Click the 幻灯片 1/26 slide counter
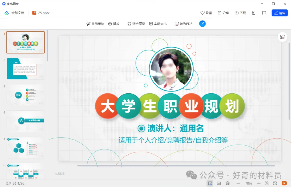 point(15,183)
